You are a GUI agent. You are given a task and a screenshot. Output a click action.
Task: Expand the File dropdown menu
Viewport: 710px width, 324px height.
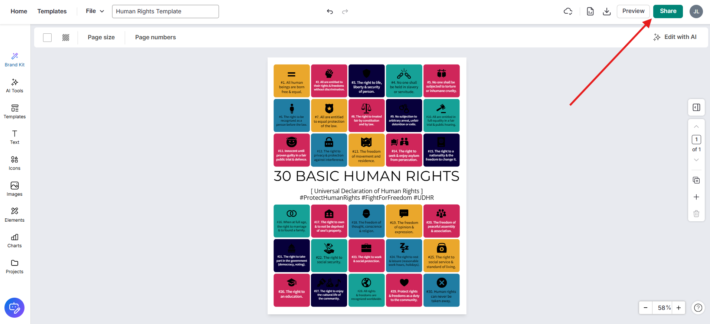95,11
